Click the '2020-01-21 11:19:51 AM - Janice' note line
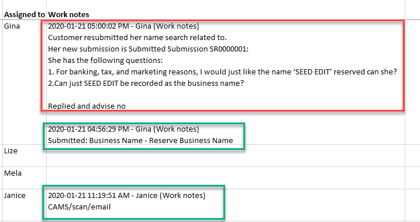Viewport: 420px width, 222px height. (126, 196)
